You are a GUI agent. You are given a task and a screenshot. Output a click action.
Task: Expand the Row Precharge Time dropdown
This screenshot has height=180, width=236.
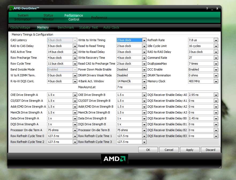coord(75,58)
